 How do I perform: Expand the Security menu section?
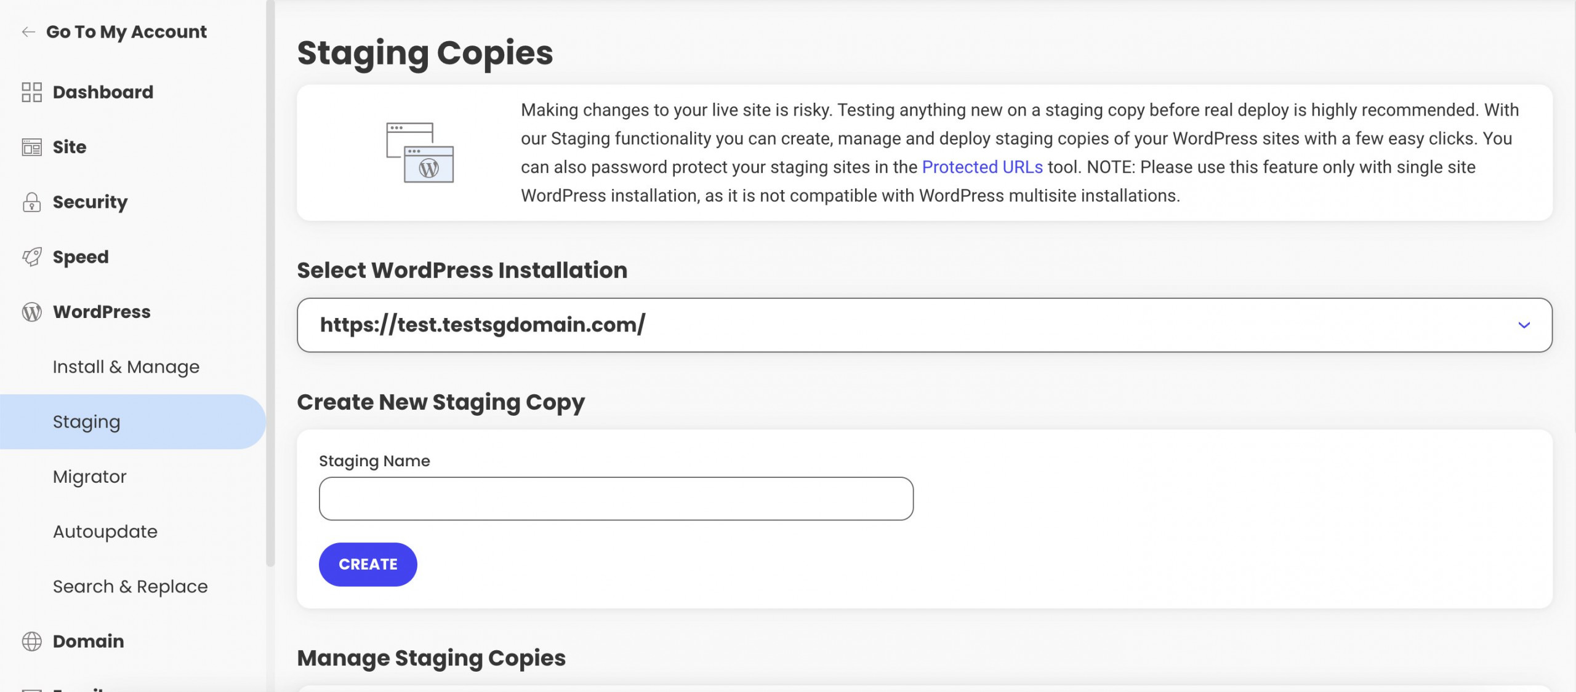click(x=90, y=202)
